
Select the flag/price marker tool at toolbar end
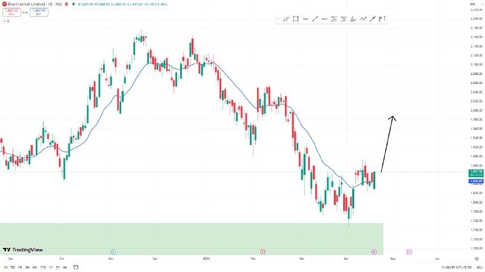pos(382,19)
